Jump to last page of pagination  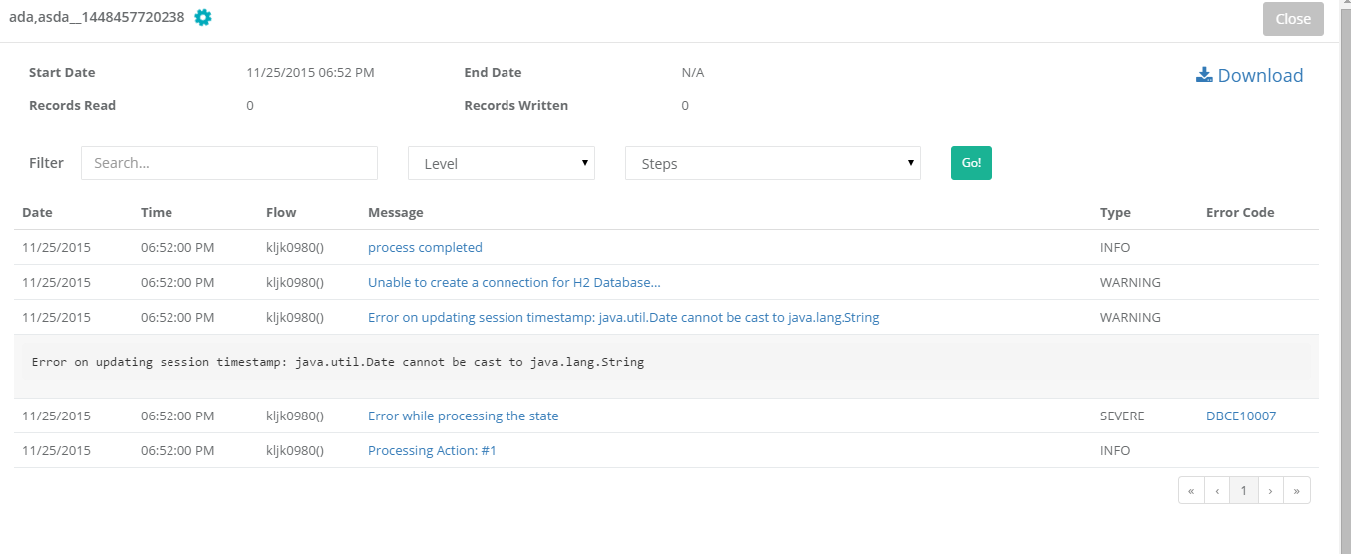(x=1296, y=490)
